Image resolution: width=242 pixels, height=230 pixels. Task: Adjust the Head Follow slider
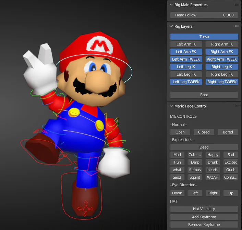[204, 15]
